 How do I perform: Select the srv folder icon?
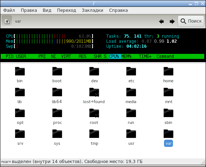pyautogui.click(x=20, y=134)
